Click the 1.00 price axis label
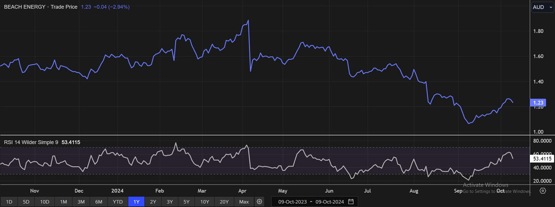 [x=538, y=132]
